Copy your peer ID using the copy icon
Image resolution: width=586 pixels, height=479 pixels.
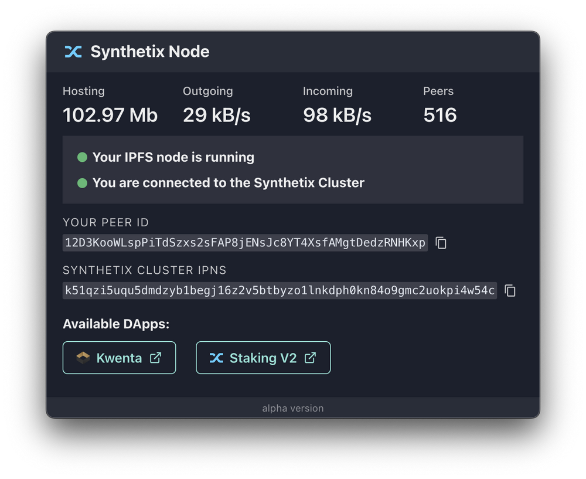(440, 243)
